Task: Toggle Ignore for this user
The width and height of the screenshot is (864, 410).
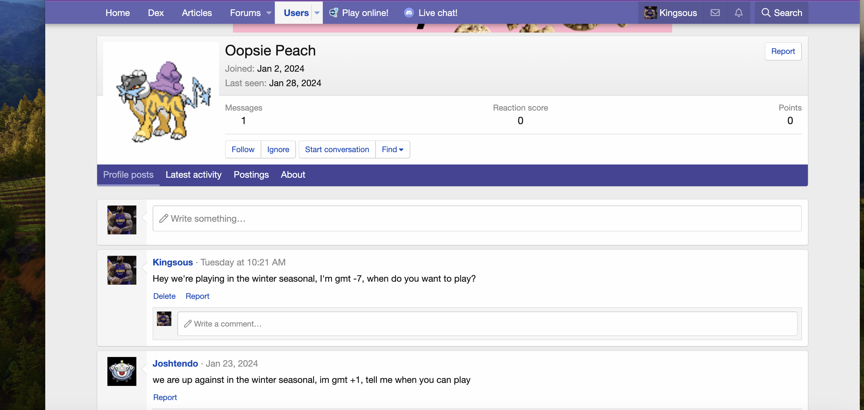Action: [278, 149]
